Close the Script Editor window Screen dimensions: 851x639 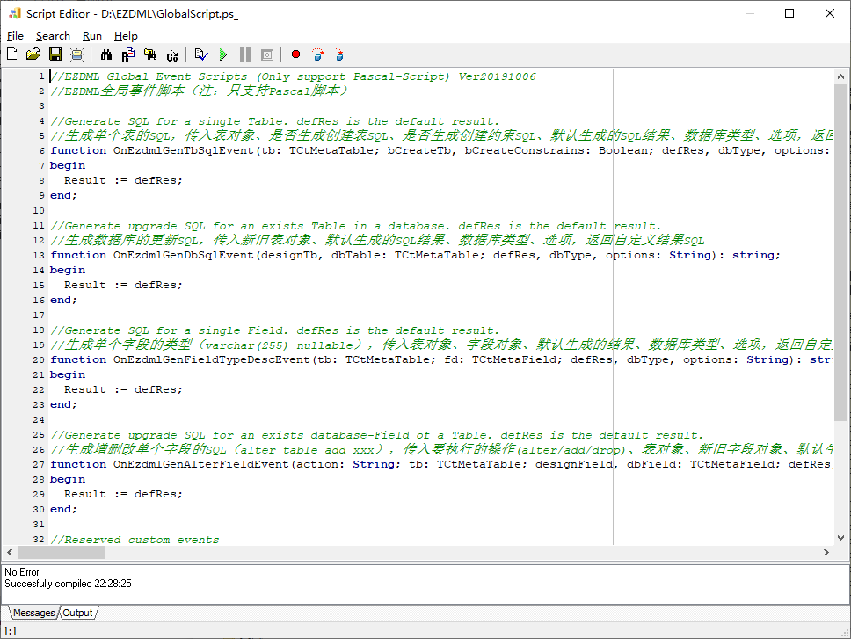pos(830,13)
